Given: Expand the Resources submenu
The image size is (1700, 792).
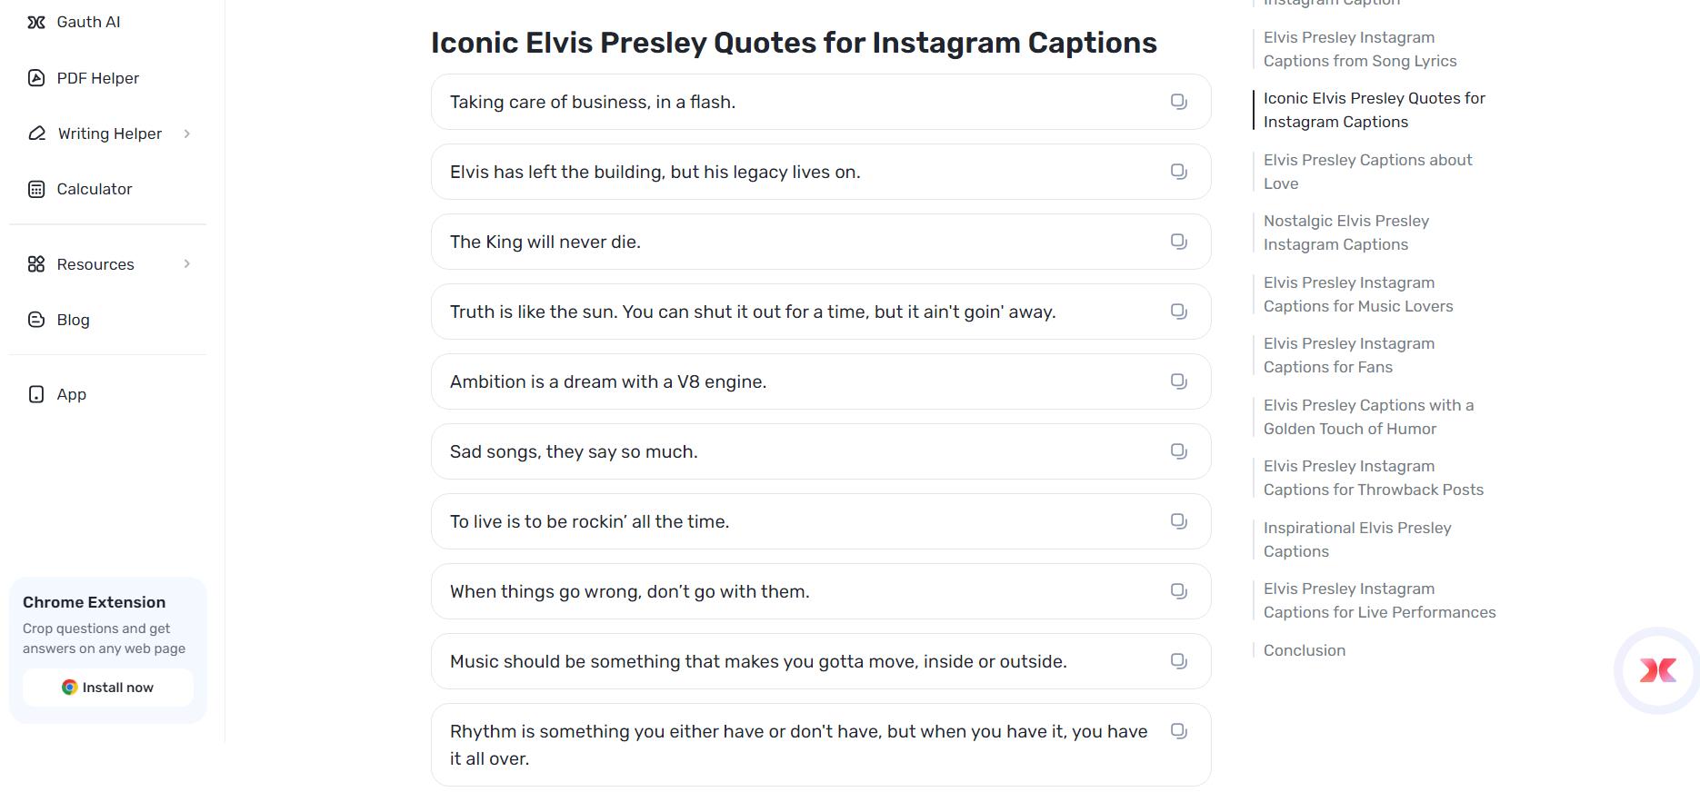Looking at the screenshot, I should [188, 263].
